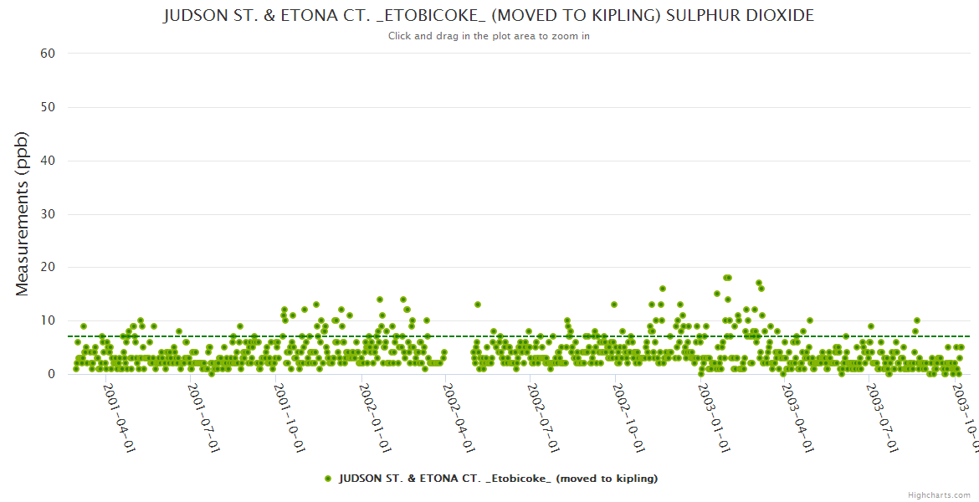Click the 60 y-axis tick label
This screenshot has width=979, height=502.
48,54
